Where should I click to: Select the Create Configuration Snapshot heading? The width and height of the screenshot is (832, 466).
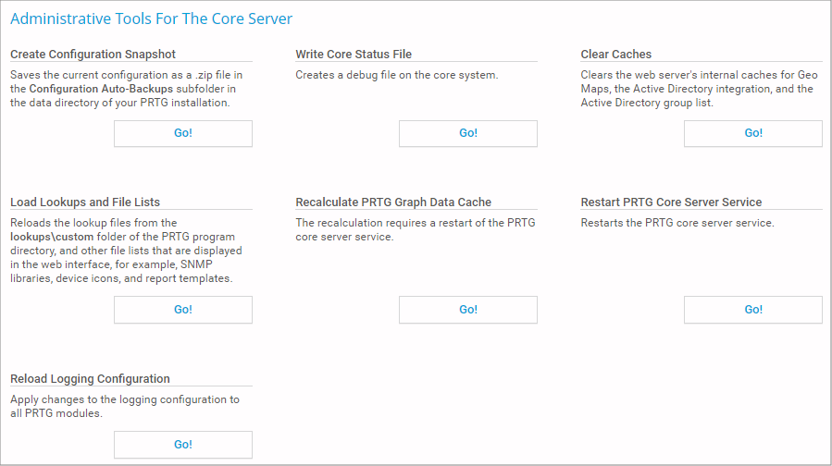pos(93,55)
